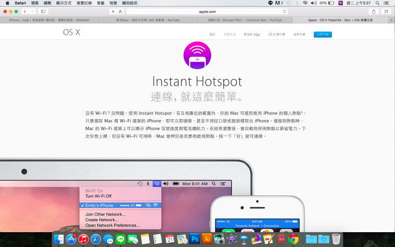This screenshot has width=395, height=247.
Task: Click Safari compass icon in Dock
Action: tap(95, 239)
